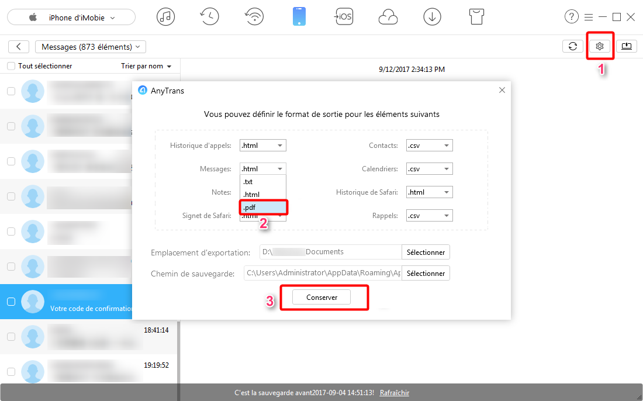
Task: Click the export to computer icon
Action: [626, 46]
